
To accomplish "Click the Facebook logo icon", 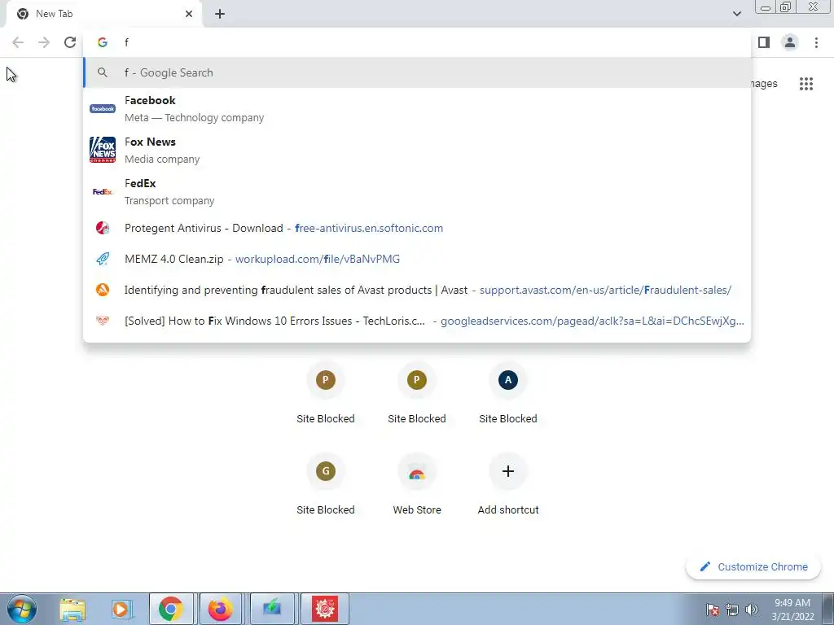I will (x=103, y=108).
